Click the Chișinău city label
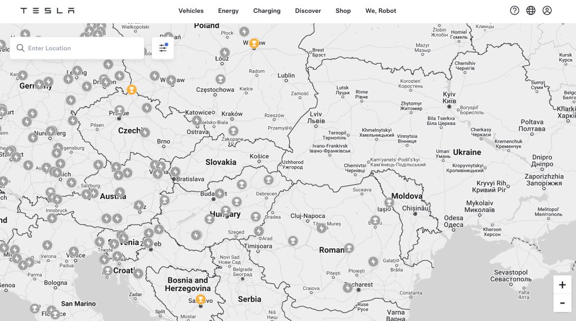576x321 pixels. pos(416,208)
